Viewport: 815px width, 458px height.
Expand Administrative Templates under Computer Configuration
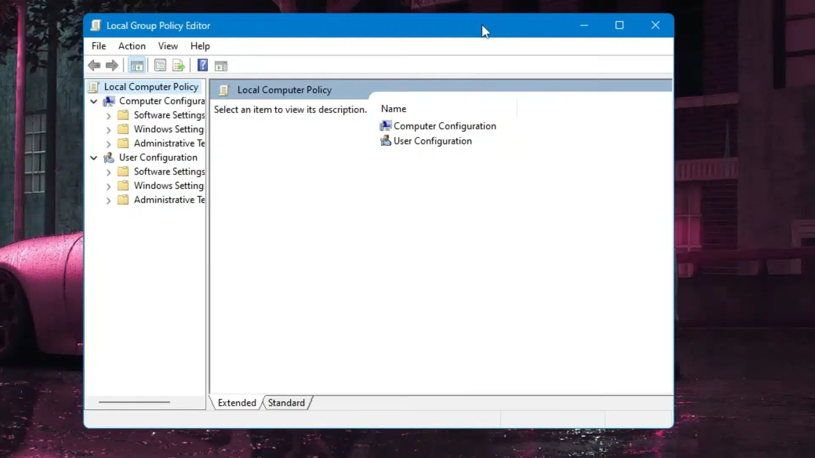coord(109,144)
